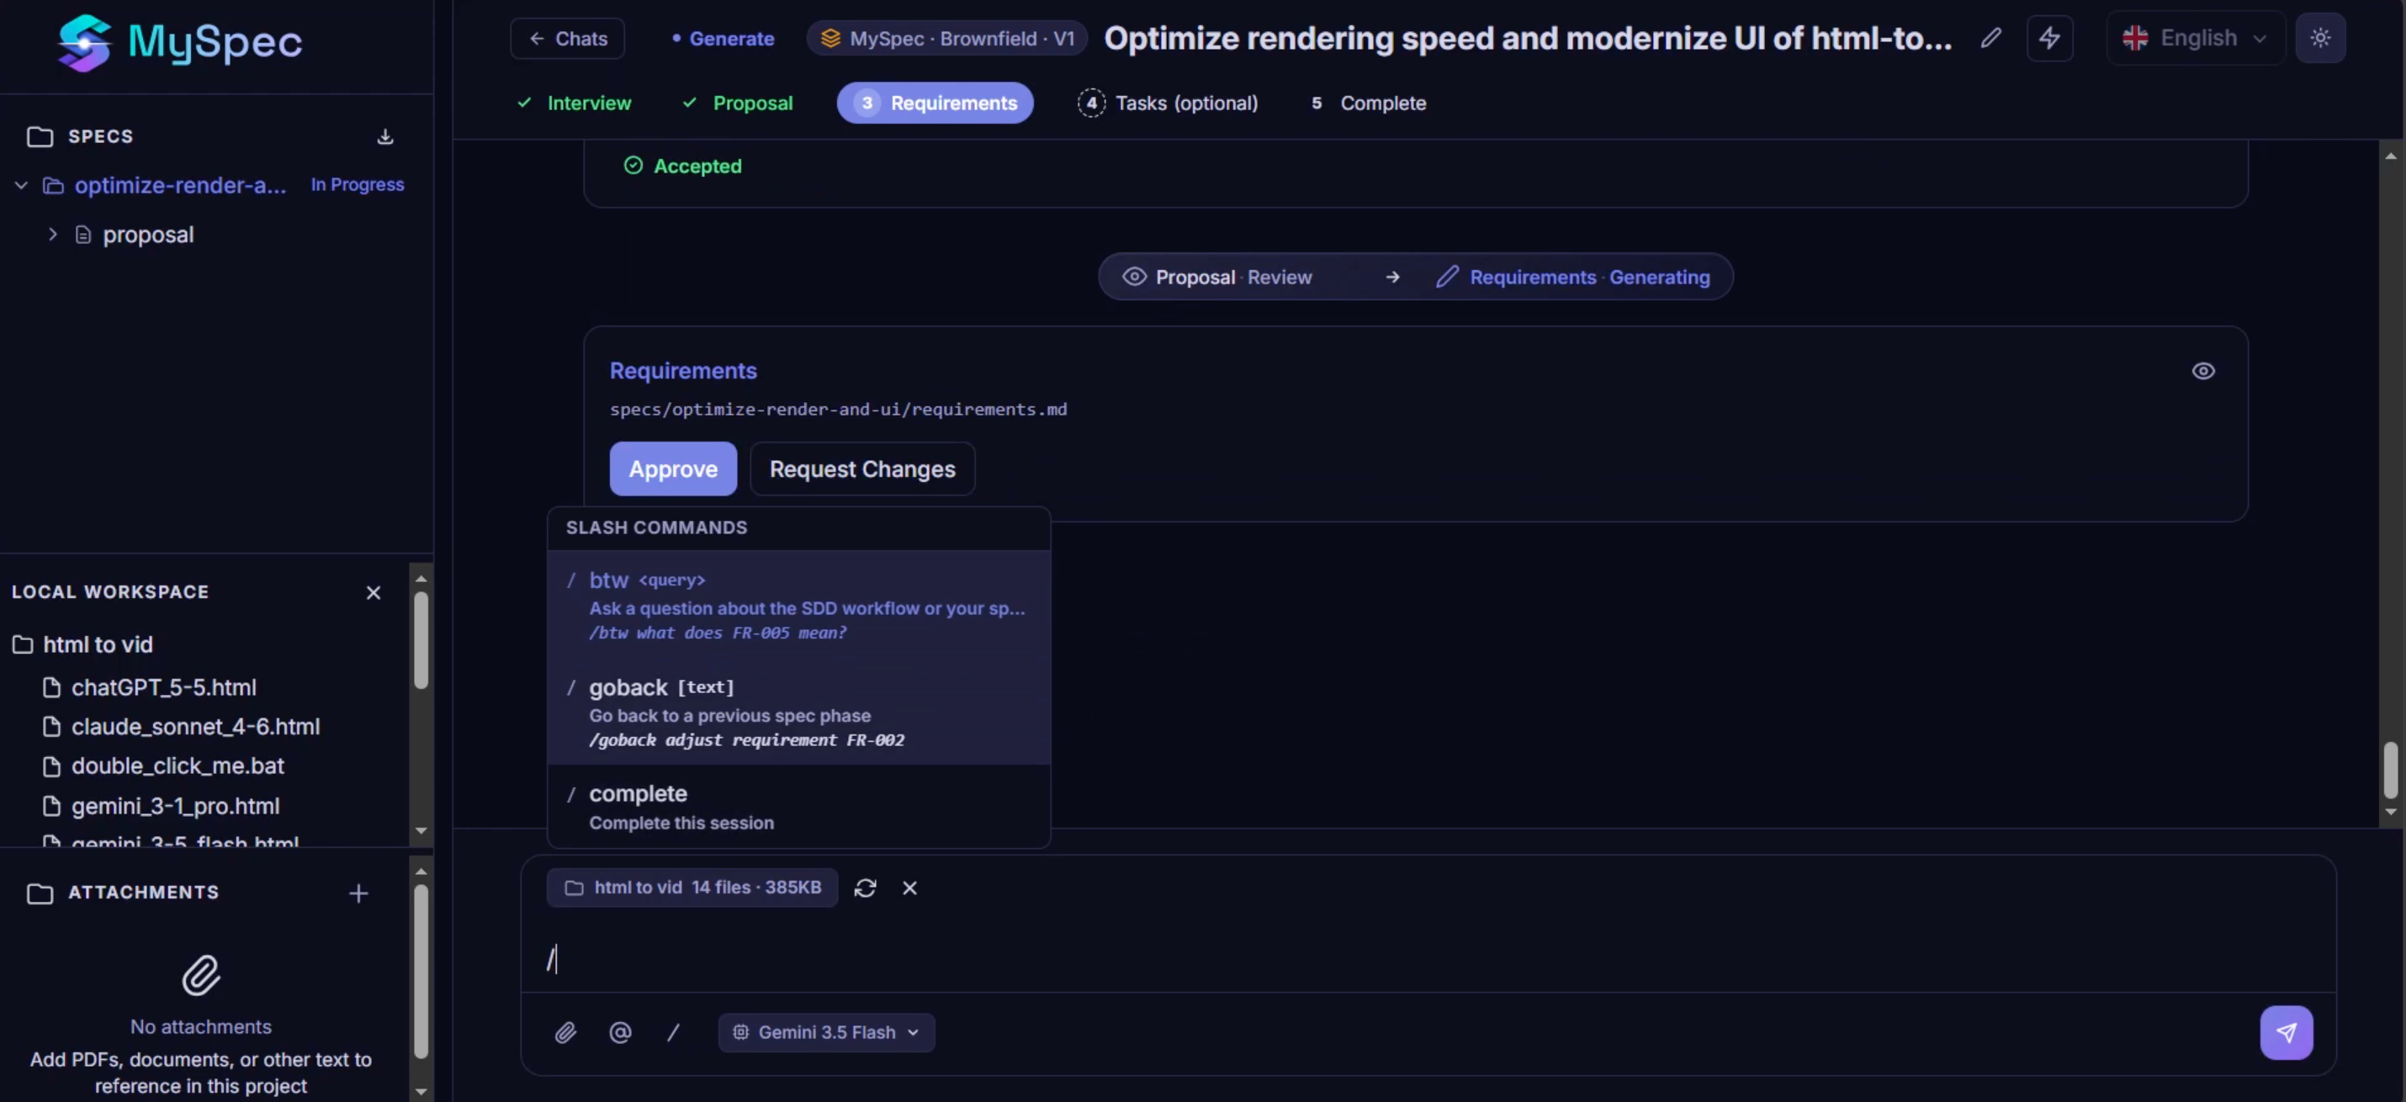Go back to Chats
The width and height of the screenshot is (2406, 1102).
pos(567,40)
